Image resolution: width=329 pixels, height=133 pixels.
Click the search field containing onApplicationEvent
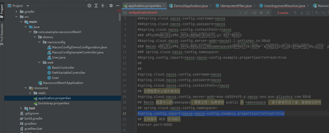pos(182,12)
